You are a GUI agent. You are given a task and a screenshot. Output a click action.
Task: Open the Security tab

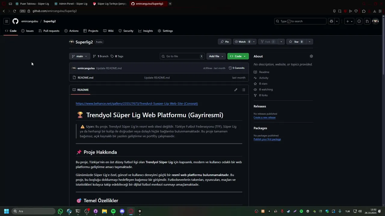126,31
